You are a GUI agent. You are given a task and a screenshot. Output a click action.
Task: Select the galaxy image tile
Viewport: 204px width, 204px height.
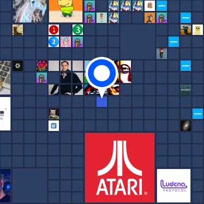pos(186,126)
